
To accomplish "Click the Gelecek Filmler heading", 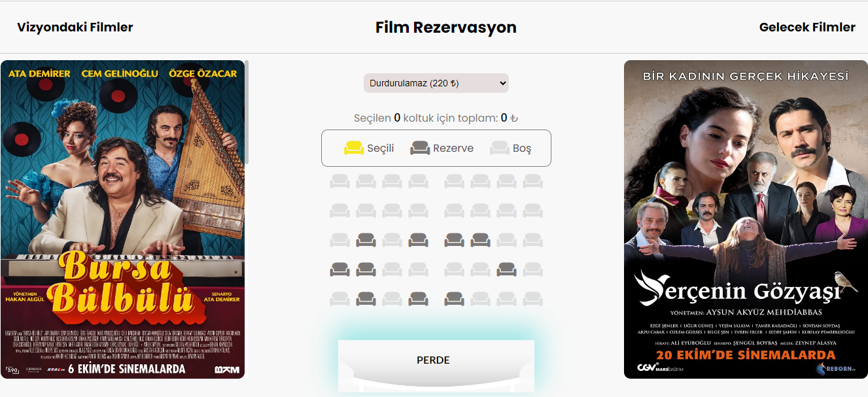I will [x=807, y=27].
